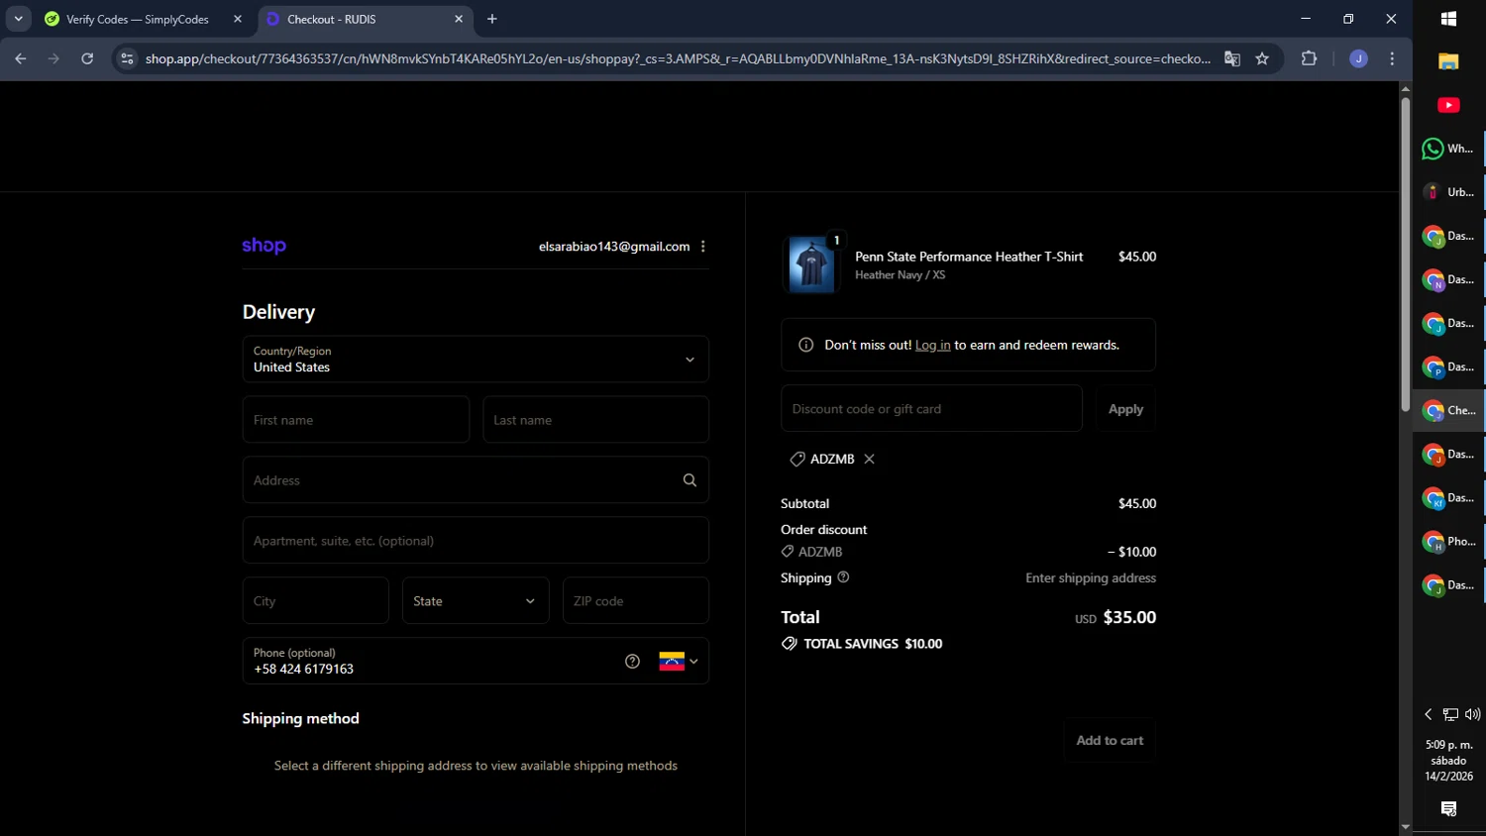Go back to the previous browser page
The height and width of the screenshot is (836, 1486).
pos(21,59)
